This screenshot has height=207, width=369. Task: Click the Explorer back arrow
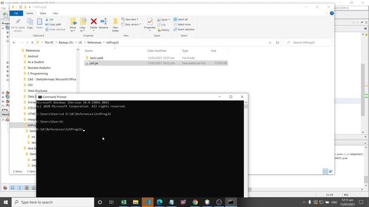[x=14, y=43]
